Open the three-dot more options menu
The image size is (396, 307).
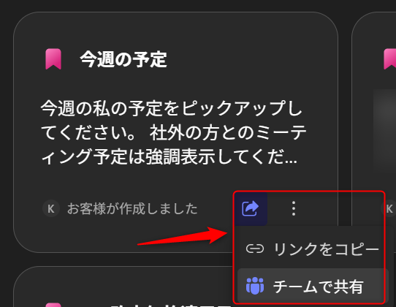(x=294, y=209)
